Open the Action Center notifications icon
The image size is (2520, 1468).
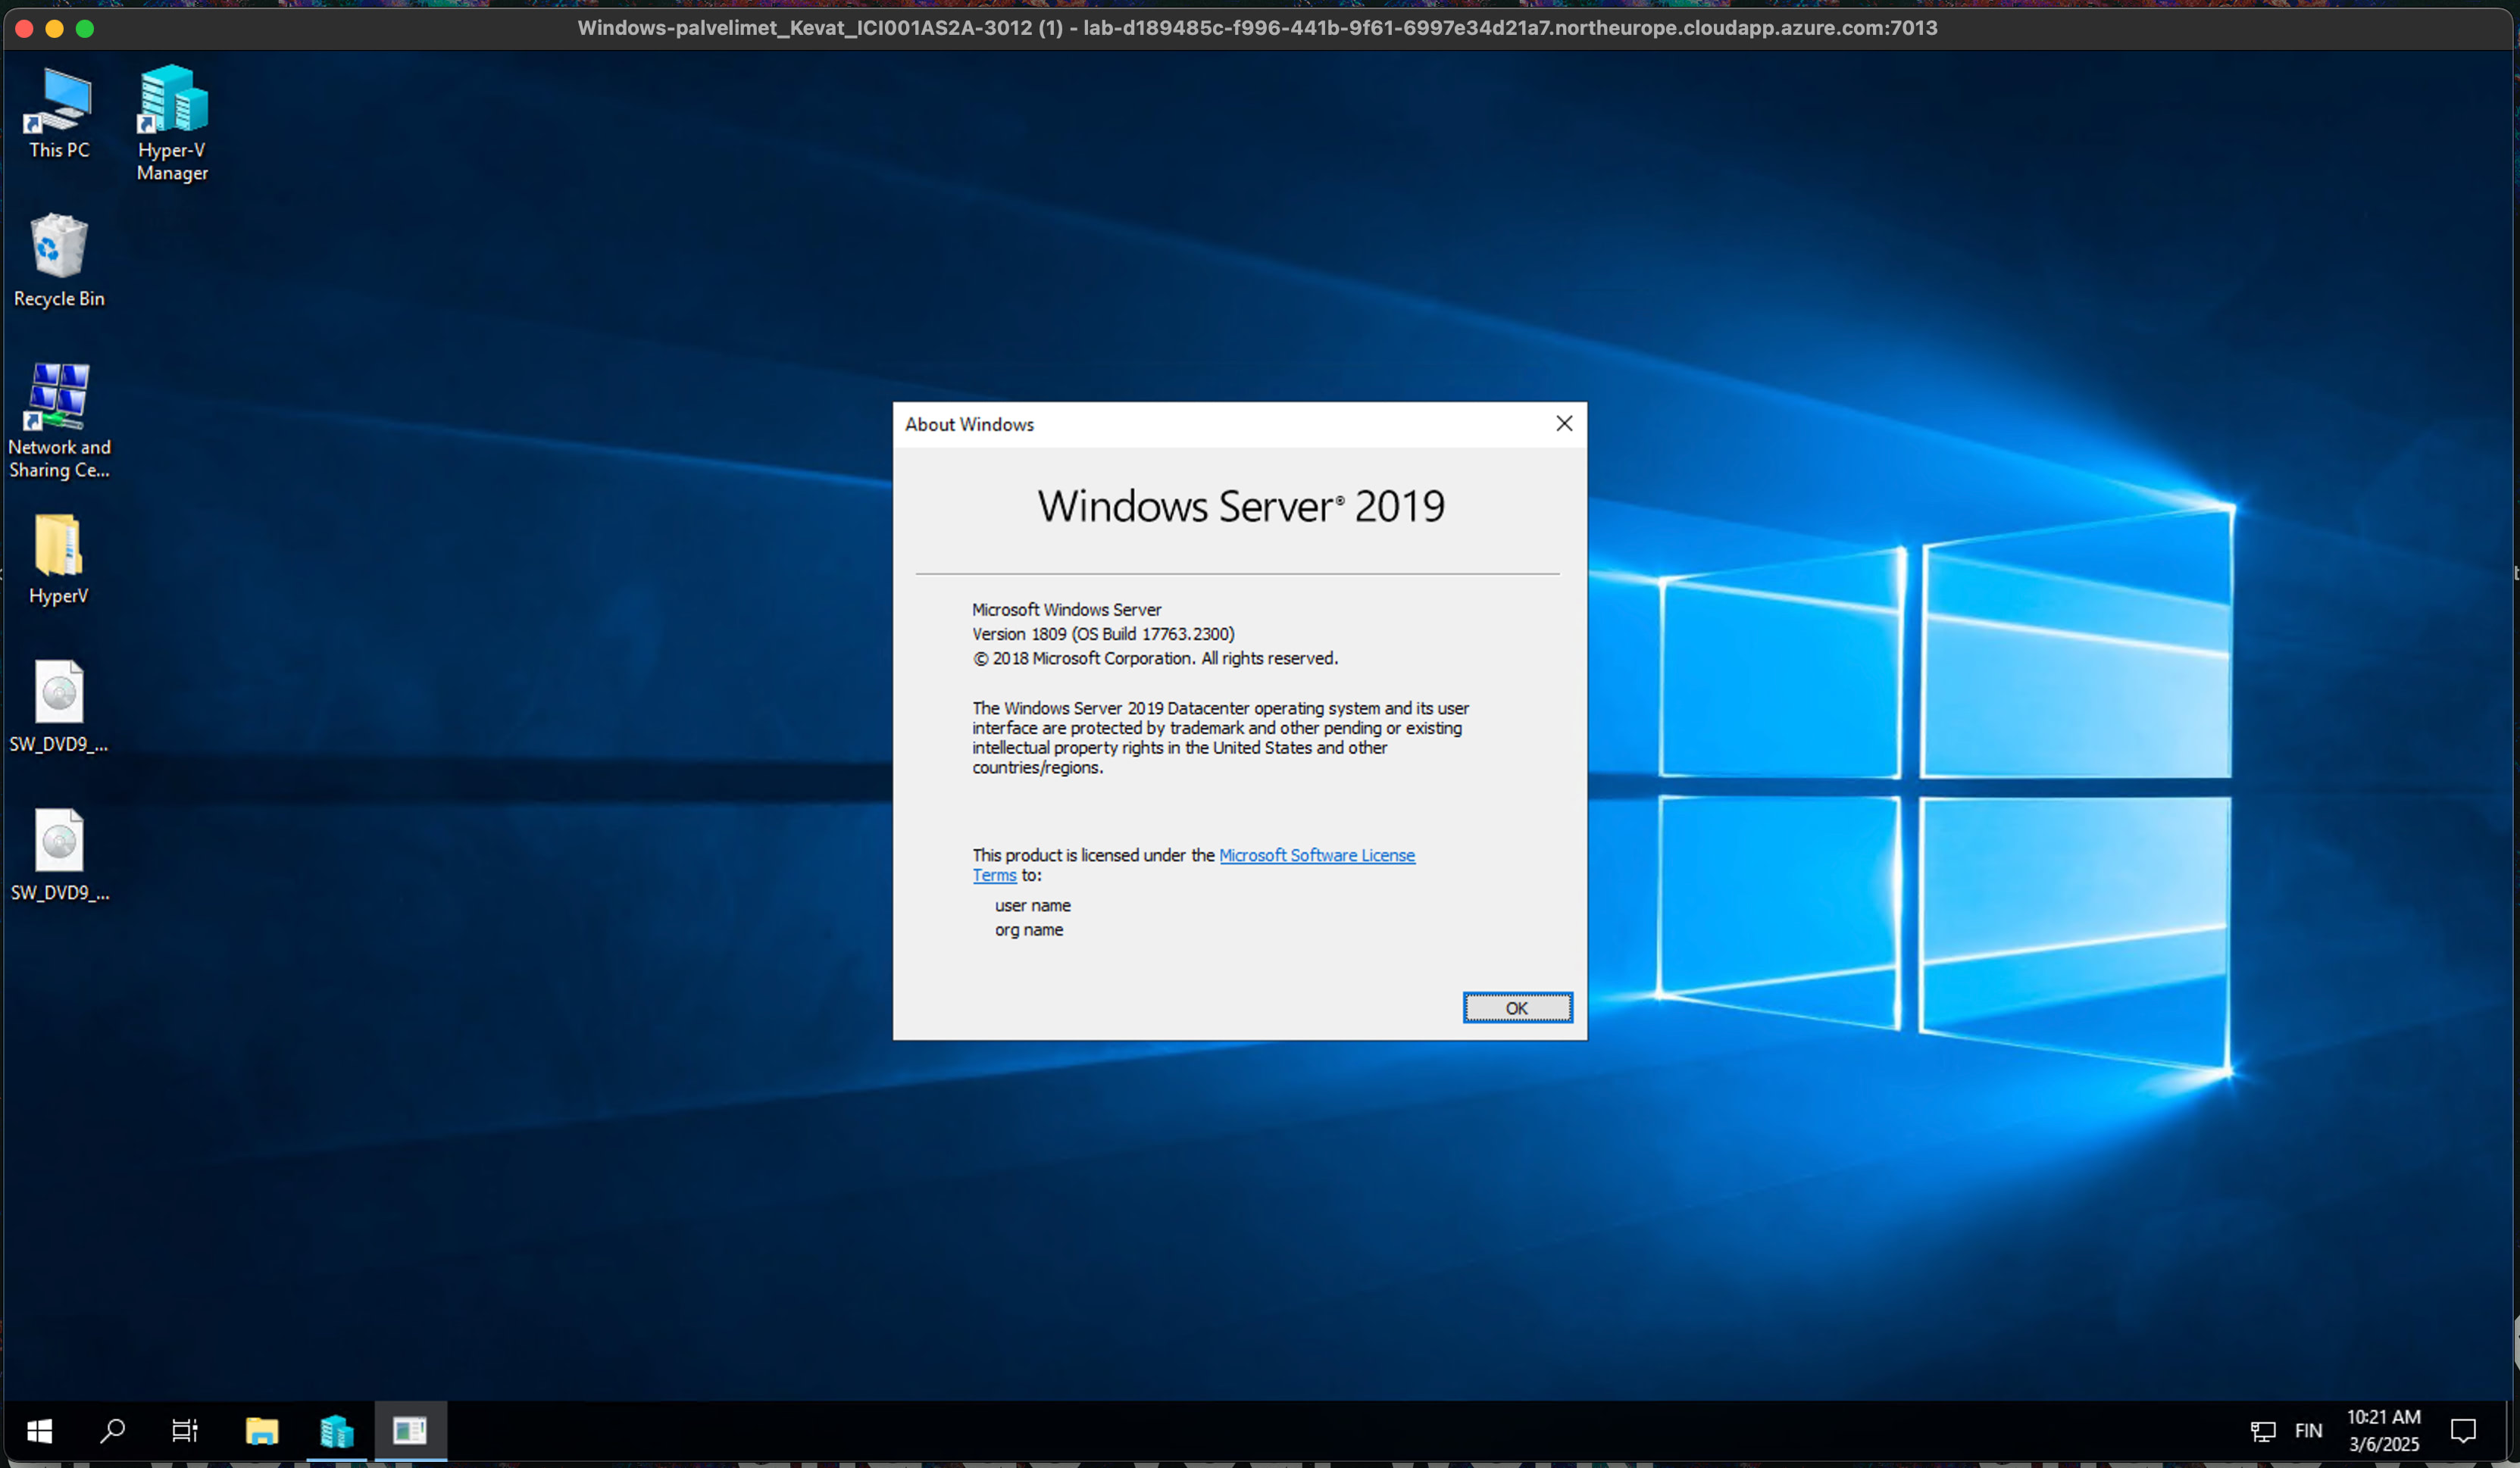tap(2463, 1431)
